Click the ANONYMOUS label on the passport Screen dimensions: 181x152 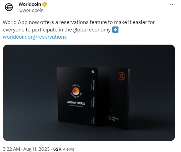tap(76, 103)
